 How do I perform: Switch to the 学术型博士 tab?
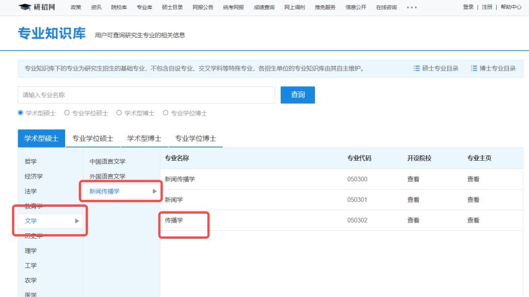pos(144,138)
